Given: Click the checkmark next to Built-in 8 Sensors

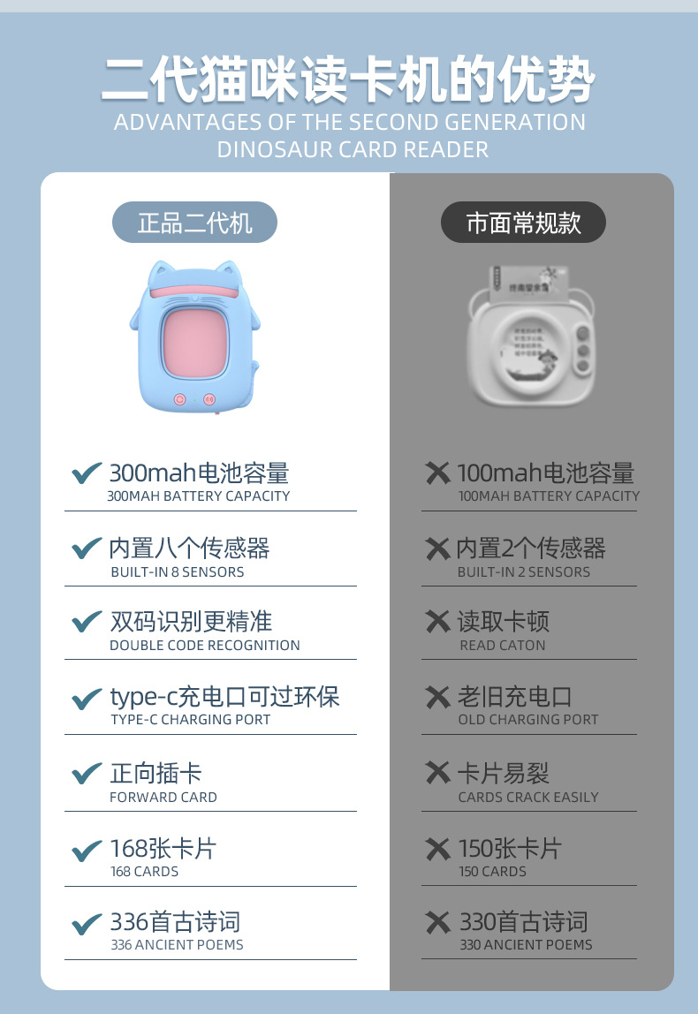Looking at the screenshot, I should [x=87, y=548].
